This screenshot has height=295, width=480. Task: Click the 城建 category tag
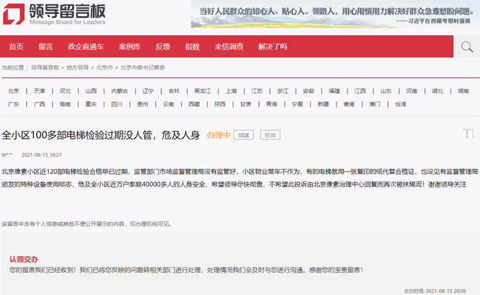tap(243, 135)
